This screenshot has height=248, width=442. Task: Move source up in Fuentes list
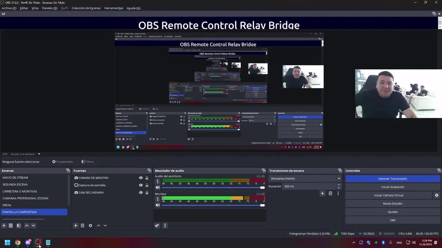pyautogui.click(x=98, y=226)
